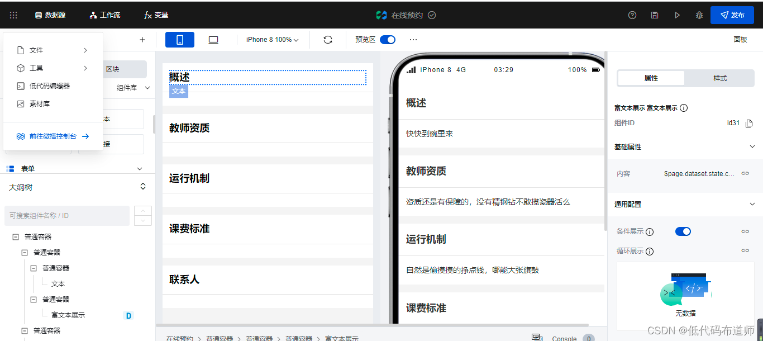Image resolution: width=763 pixels, height=341 pixels.
Task: Open the app grid menu icon
Action: [13, 15]
